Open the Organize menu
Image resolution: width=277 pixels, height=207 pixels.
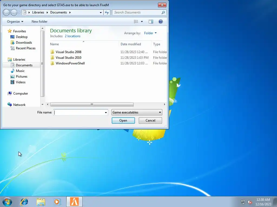click(x=15, y=22)
